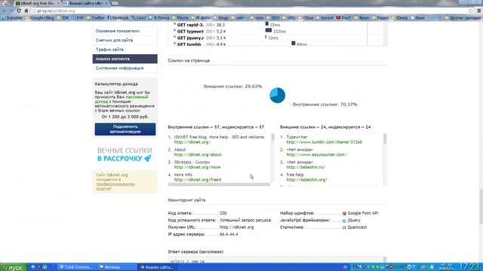Open the Юмор bookmark folder

tap(399, 18)
